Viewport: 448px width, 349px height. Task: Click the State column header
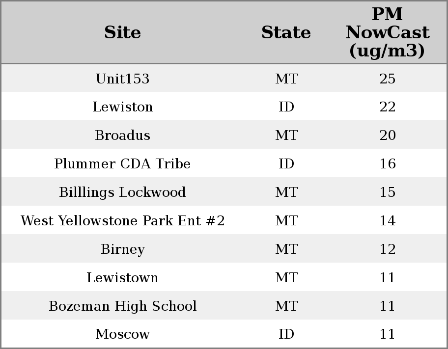(286, 32)
